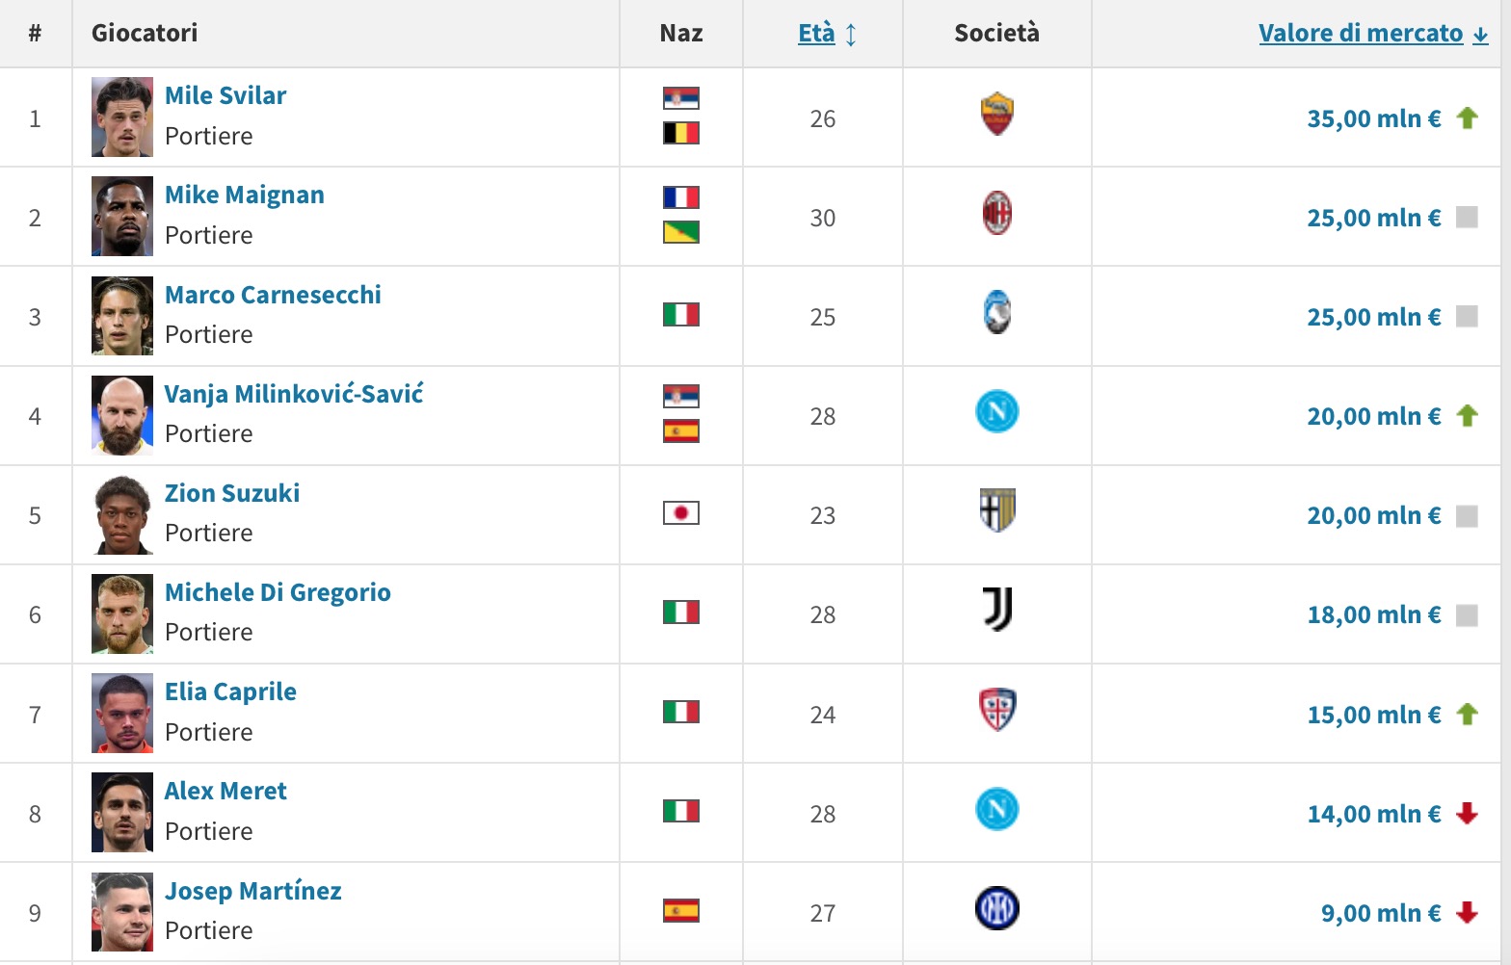
Task: Open Mile Svilar player profile link
Action: (225, 95)
